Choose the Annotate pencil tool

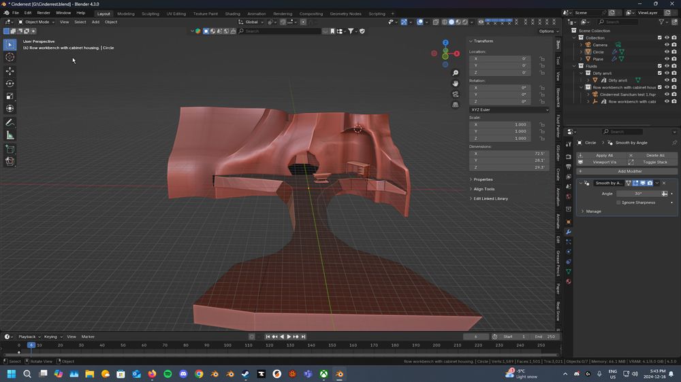[x=10, y=123]
